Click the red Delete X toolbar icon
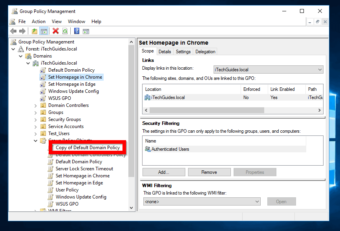Image resolution: width=340 pixels, height=231 pixels. 55,31
